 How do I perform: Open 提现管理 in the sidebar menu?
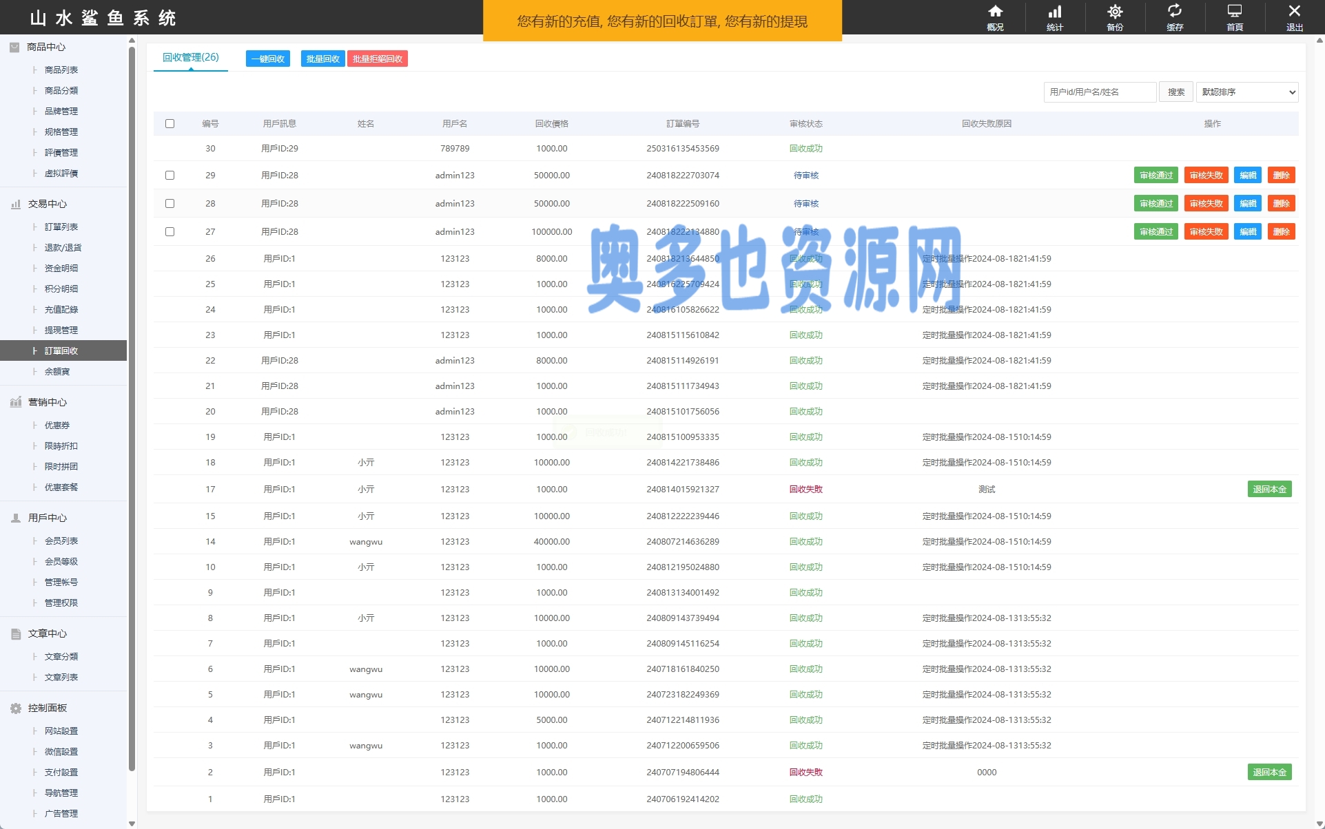point(61,330)
